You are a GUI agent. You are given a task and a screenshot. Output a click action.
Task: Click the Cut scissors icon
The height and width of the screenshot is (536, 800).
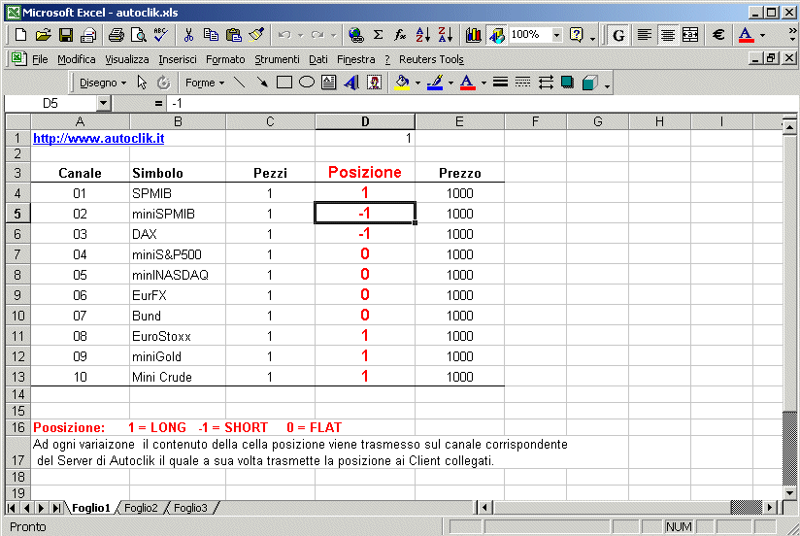(188, 35)
